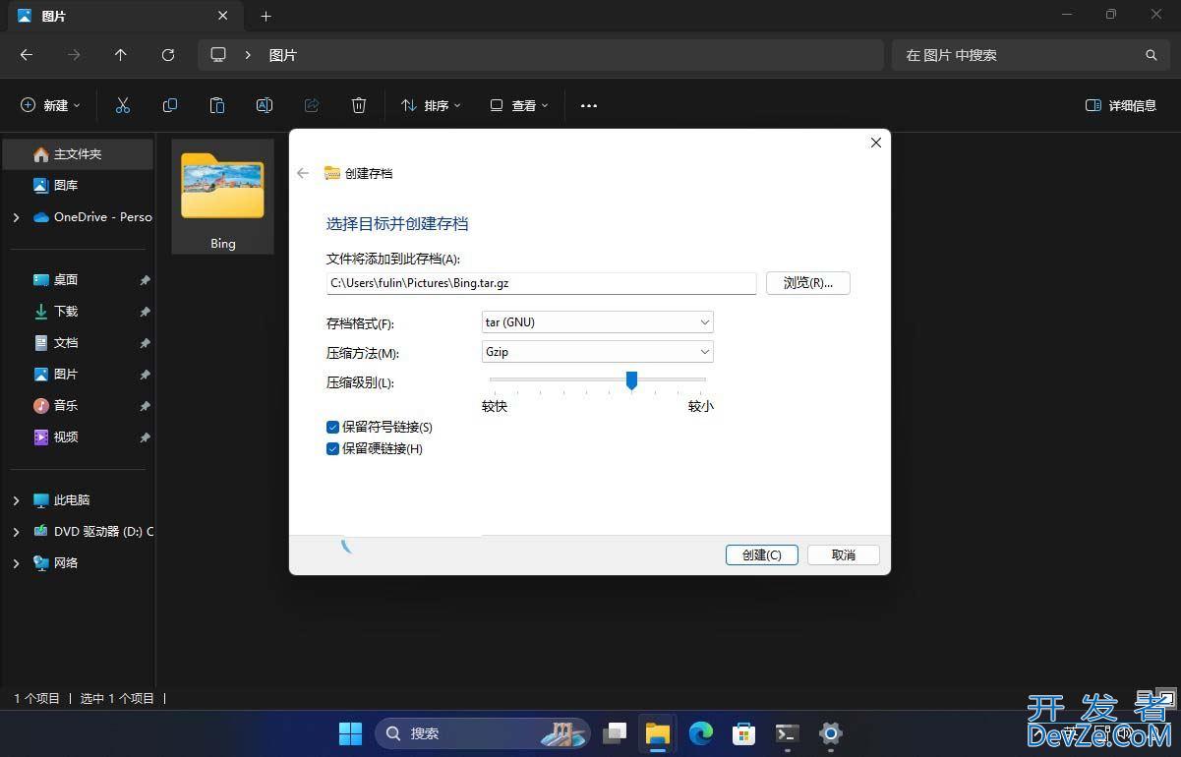Close the create archive dialog
The width and height of the screenshot is (1181, 757).
(x=876, y=143)
